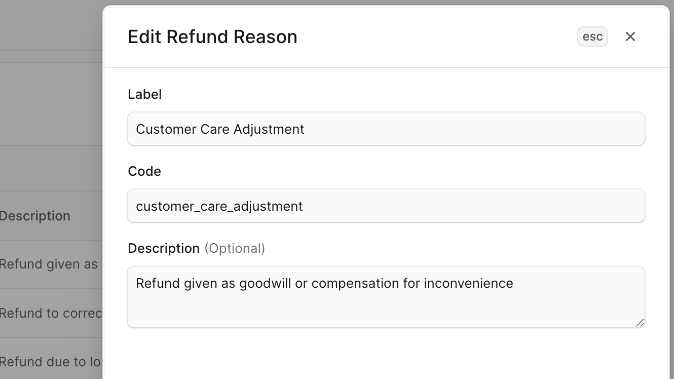Click the empty white area below the Description field
Viewport: 674px width, 379px height.
click(385, 355)
